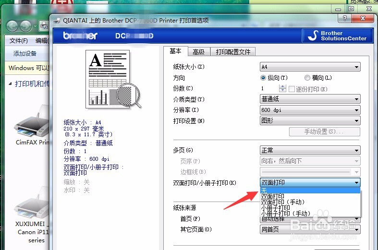Switch to the 高级 tab
378x250 pixels.
[x=199, y=52]
